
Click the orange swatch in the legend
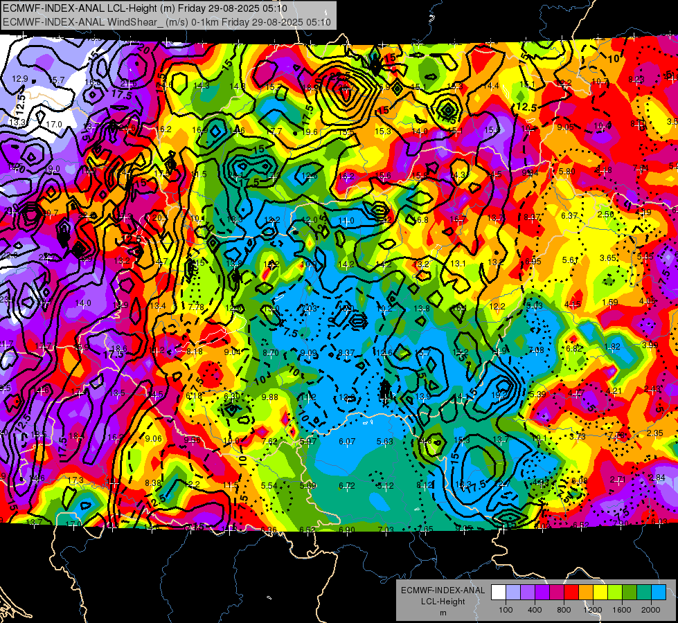tap(585, 593)
